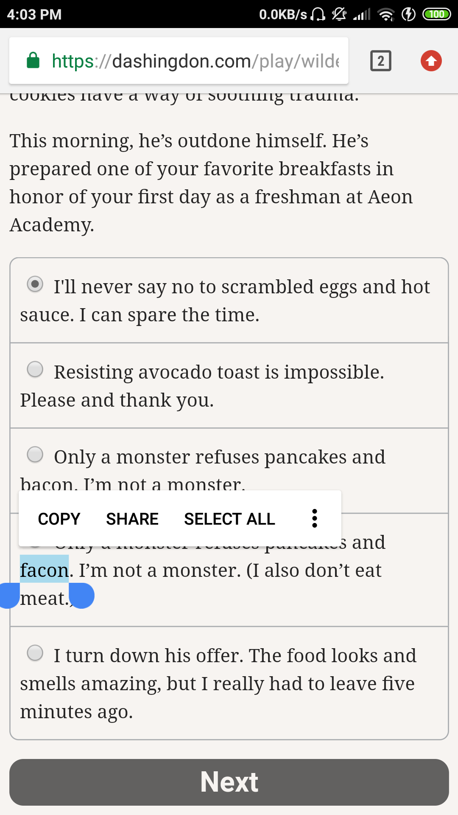The height and width of the screenshot is (815, 458).
Task: Tap the charging bolt status icon
Action: tap(408, 14)
